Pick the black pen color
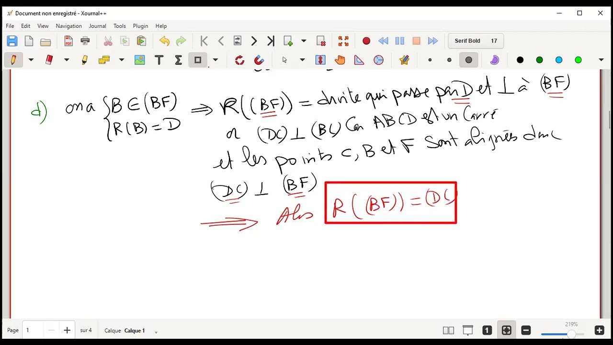 520,60
